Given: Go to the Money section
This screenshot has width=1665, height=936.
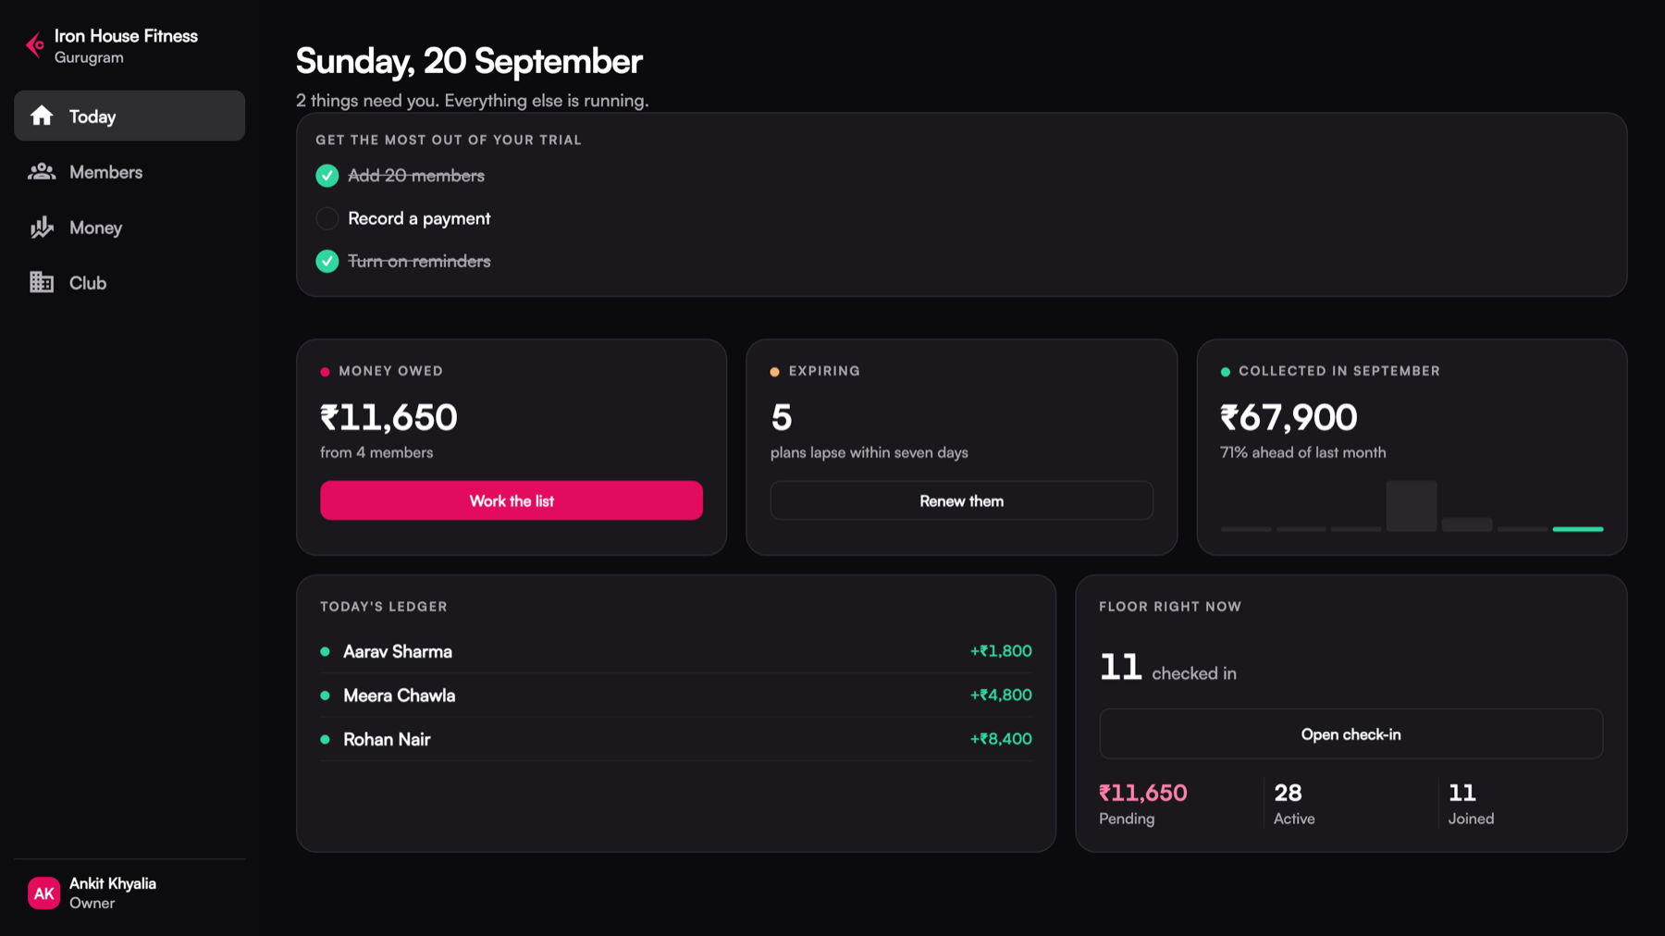Looking at the screenshot, I should (x=129, y=228).
